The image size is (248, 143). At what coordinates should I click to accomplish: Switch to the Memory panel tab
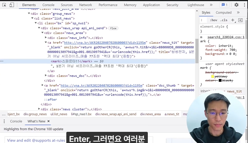130,5
